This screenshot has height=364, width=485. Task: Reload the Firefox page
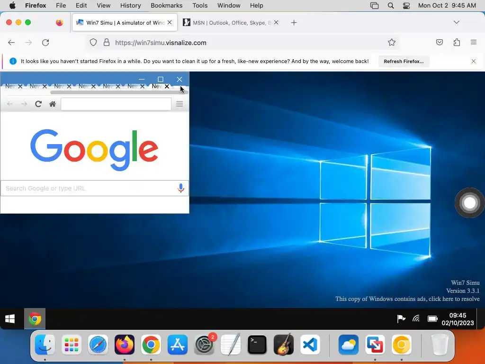pos(45,43)
